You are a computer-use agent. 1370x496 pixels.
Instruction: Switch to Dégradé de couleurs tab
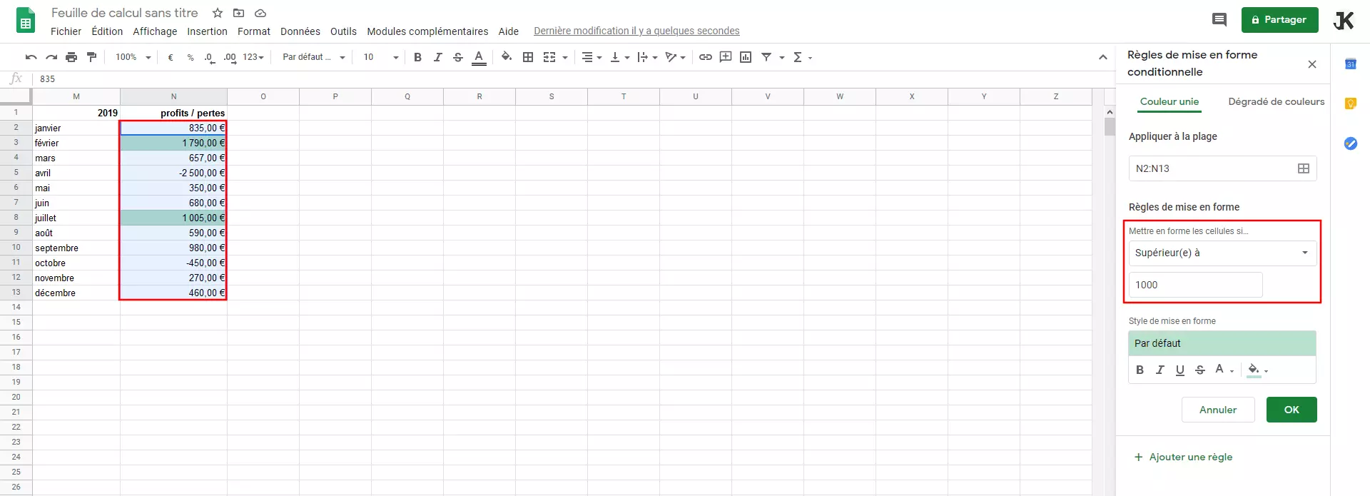[1277, 101]
